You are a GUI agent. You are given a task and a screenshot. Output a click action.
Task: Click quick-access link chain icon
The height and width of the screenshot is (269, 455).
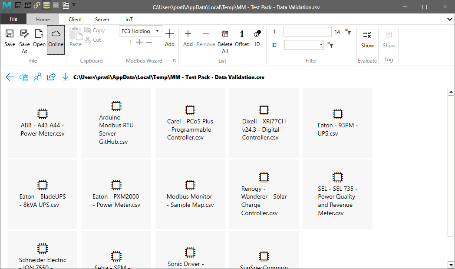pos(37,5)
